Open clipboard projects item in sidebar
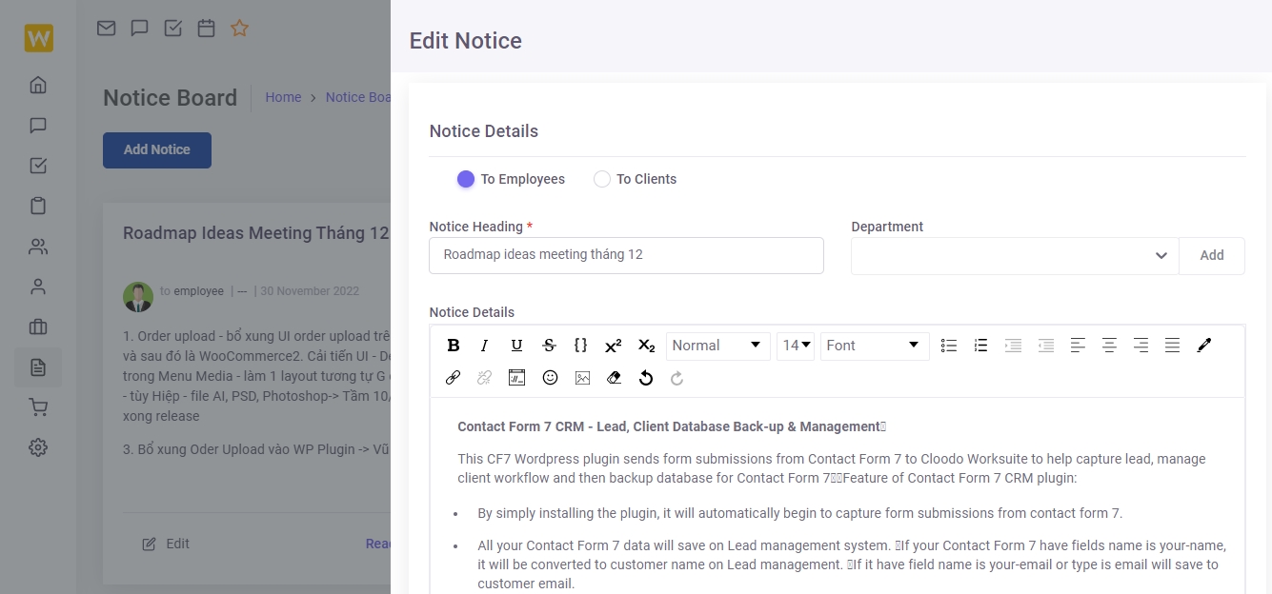 [38, 206]
